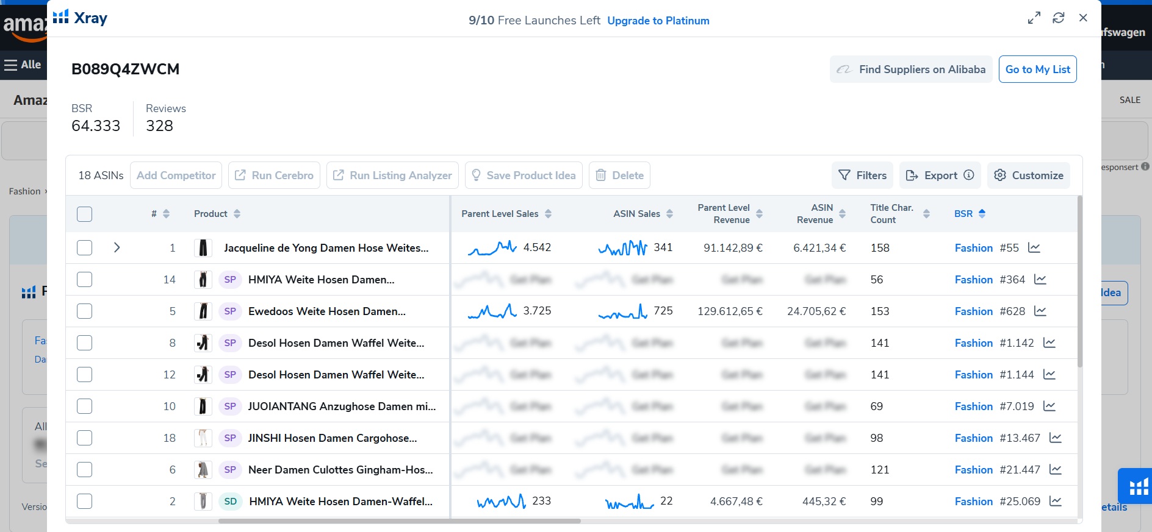Toggle the select-all checkbox in header

85,214
